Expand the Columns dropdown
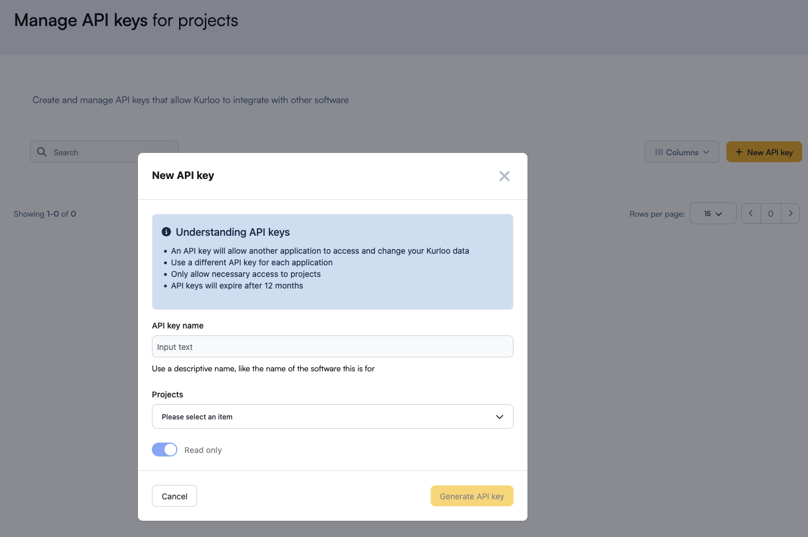The image size is (808, 537). pyautogui.click(x=682, y=152)
